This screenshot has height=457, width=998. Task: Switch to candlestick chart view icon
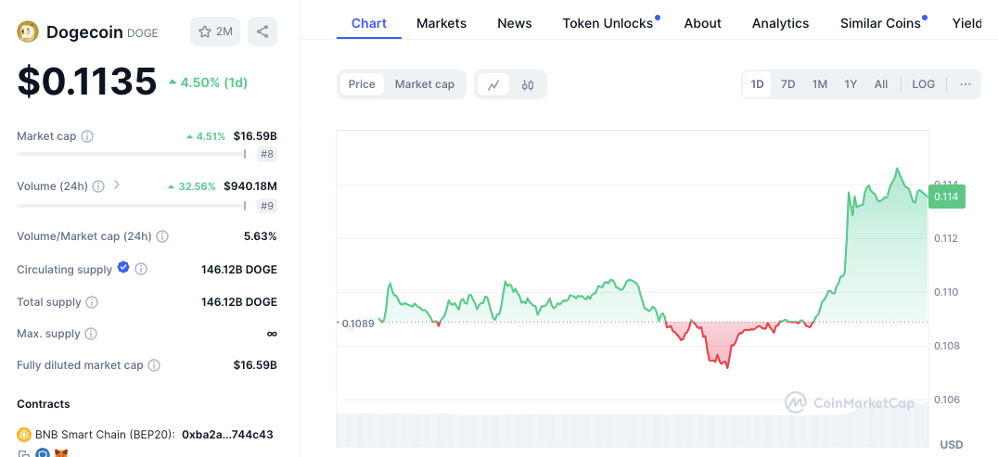coord(528,84)
